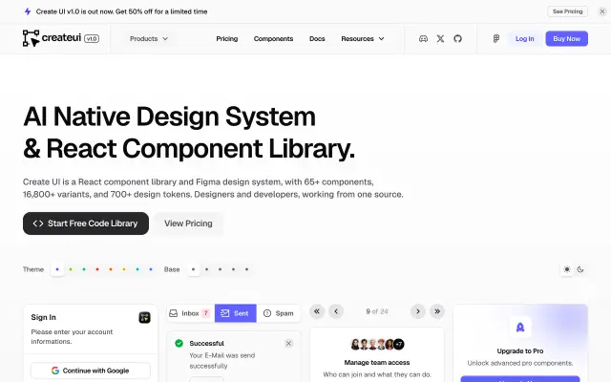Expand the Resources dropdown

(363, 38)
